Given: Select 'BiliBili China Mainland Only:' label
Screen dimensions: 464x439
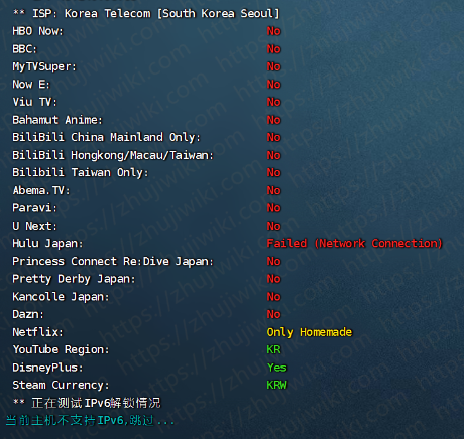Looking at the screenshot, I should click(106, 137).
